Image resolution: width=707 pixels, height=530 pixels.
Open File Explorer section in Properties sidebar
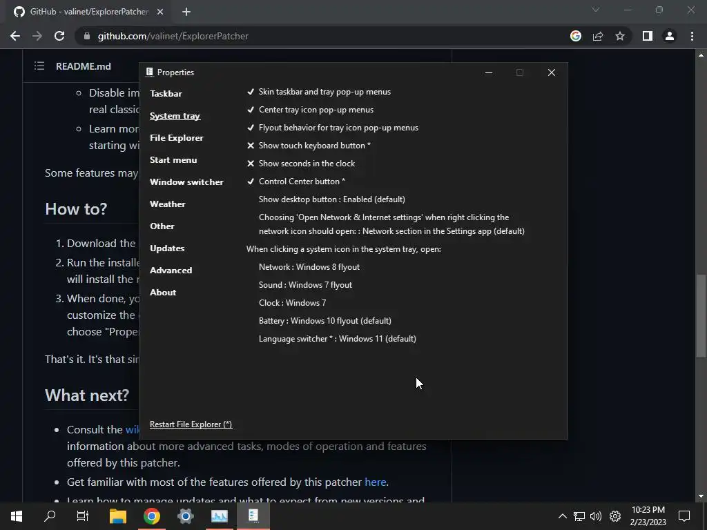pos(177,138)
